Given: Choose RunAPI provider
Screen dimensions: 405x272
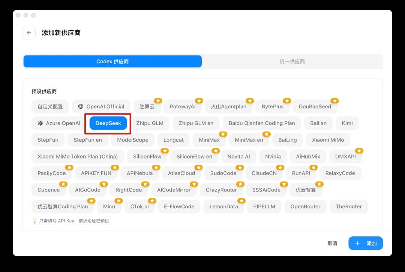Looking at the screenshot, I should click(301, 173).
